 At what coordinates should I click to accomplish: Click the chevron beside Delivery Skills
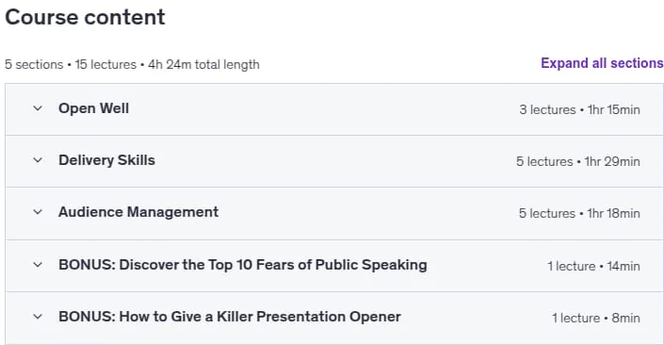[x=38, y=160]
